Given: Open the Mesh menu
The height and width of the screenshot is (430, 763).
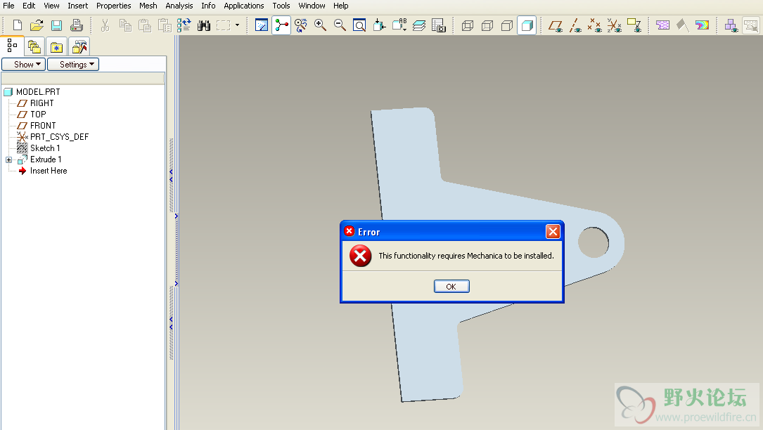Looking at the screenshot, I should tap(148, 6).
